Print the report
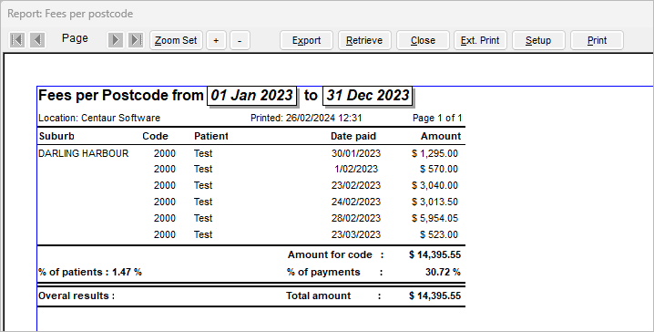654x332 pixels. pyautogui.click(x=597, y=40)
